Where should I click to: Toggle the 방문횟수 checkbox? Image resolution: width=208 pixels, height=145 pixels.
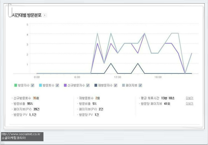tap(57, 85)
